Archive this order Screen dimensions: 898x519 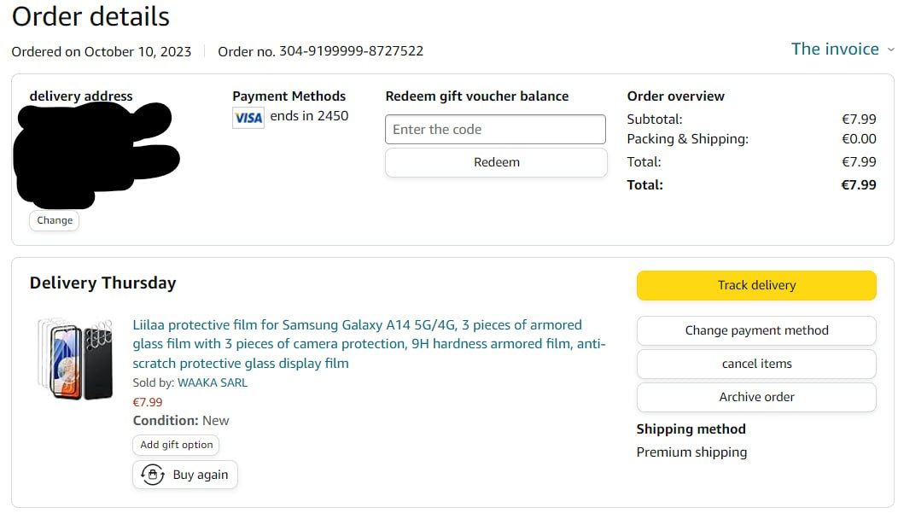point(756,397)
